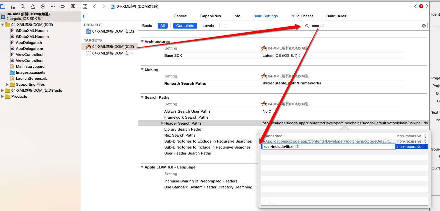Select GDataXMLNode.m in the navigator
The height and width of the screenshot is (211, 440).
coord(32,37)
